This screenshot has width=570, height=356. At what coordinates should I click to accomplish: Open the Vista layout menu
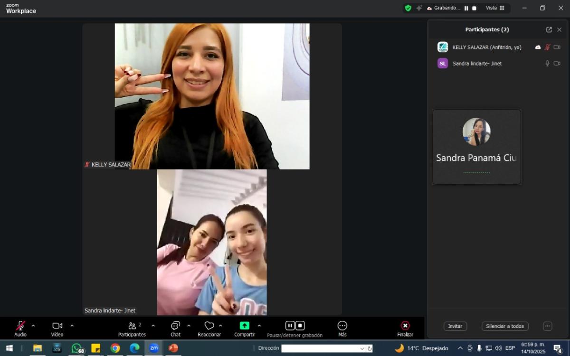pyautogui.click(x=494, y=8)
